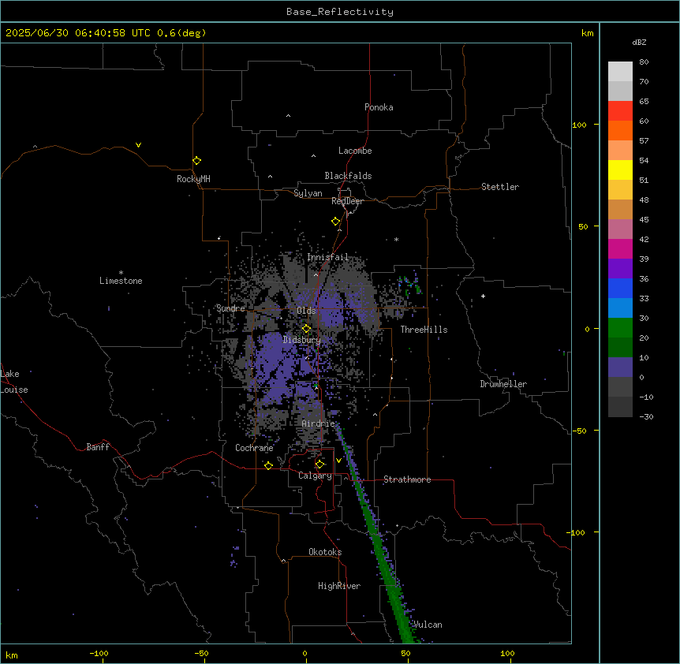Click the Sundre label
This screenshot has width=680, height=664.
(230, 308)
